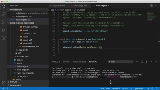Click the feedback smiley in status bar
The image size is (160, 90).
(x=152, y=88)
